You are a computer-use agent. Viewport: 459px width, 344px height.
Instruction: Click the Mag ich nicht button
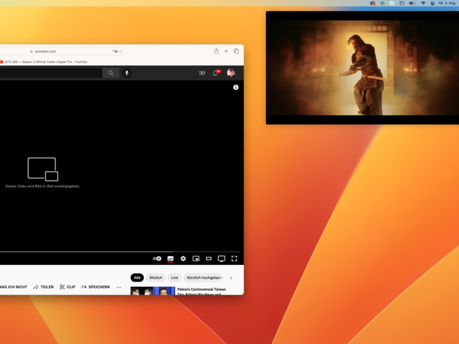coord(14,287)
